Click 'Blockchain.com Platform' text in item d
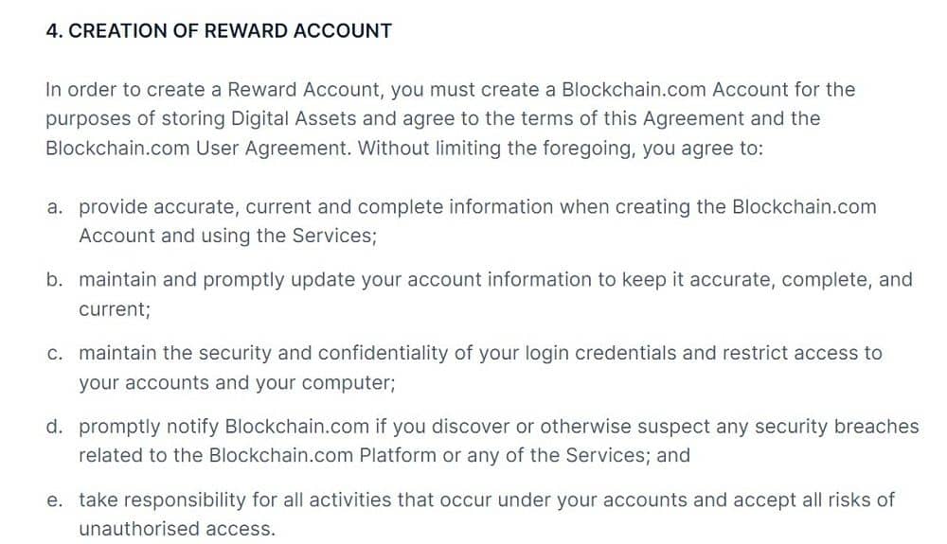This screenshot has height=544, width=947. click(323, 455)
